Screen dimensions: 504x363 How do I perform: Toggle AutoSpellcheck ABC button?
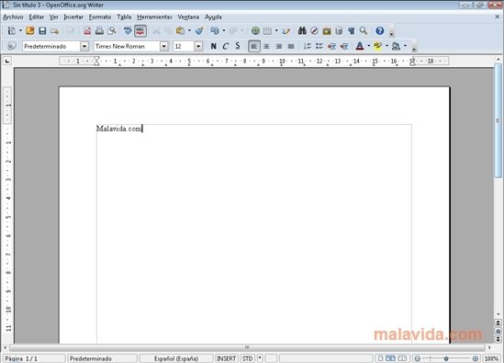140,31
